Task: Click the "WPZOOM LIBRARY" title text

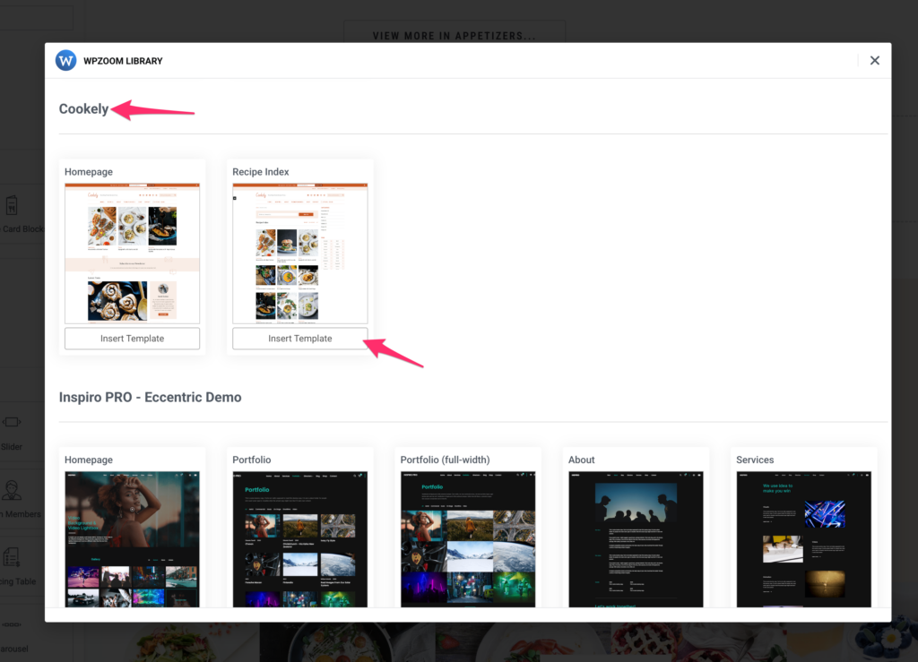Action: pos(123,61)
